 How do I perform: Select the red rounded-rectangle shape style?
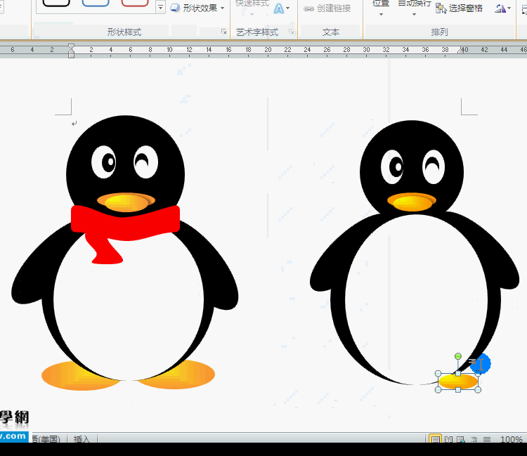coord(135,3)
